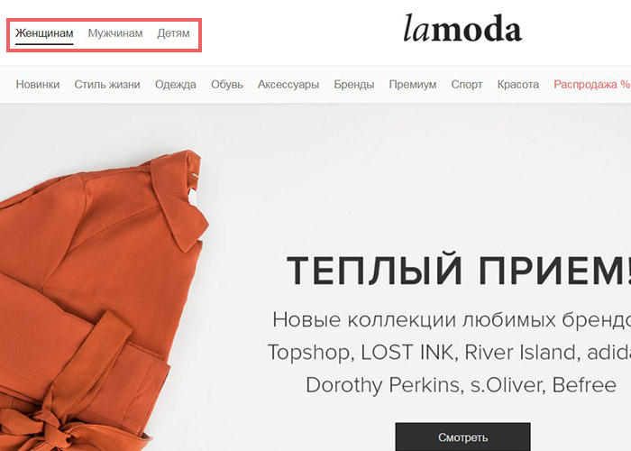Viewport: 631px width, 451px height.
Task: Open the Красота menu item
Action: (518, 85)
